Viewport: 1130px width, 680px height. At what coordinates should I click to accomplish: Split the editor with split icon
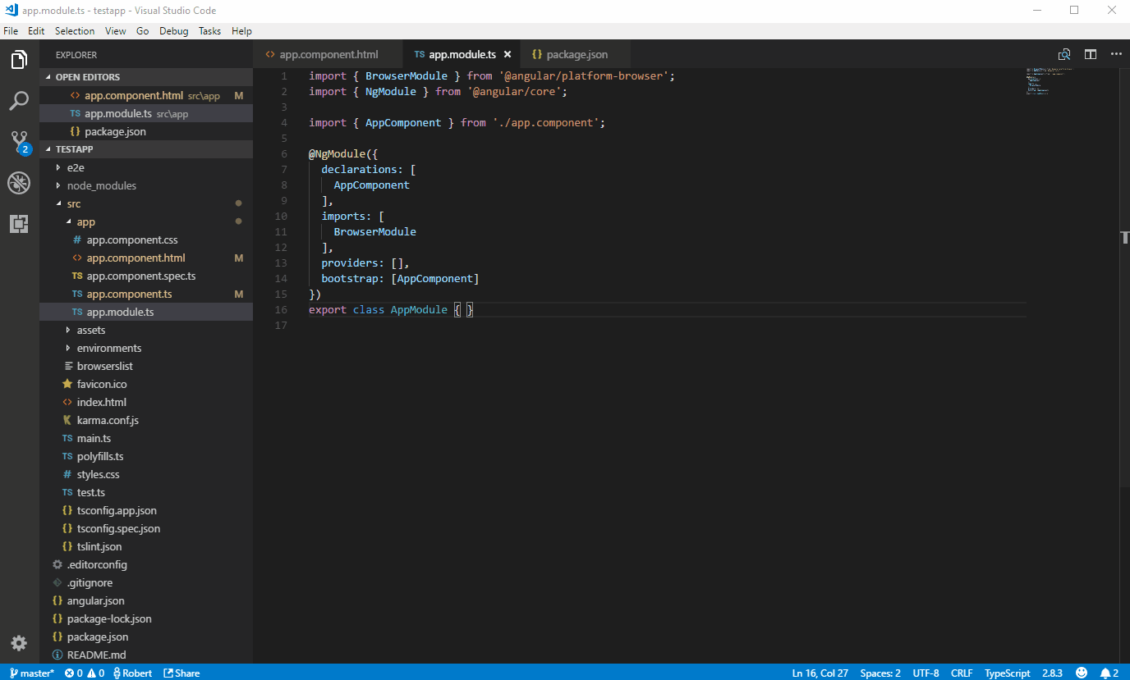tap(1091, 55)
